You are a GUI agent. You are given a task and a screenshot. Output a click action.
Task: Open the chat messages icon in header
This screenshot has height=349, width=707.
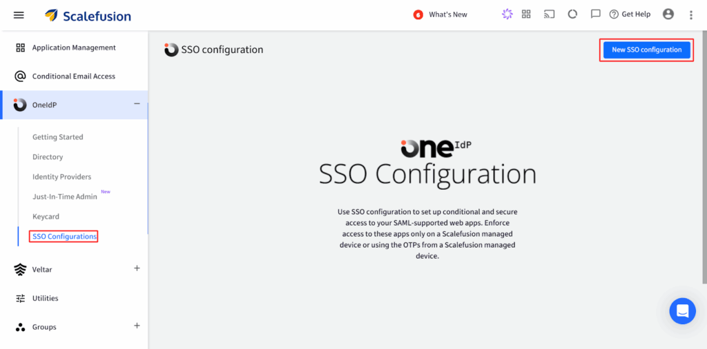coord(595,14)
